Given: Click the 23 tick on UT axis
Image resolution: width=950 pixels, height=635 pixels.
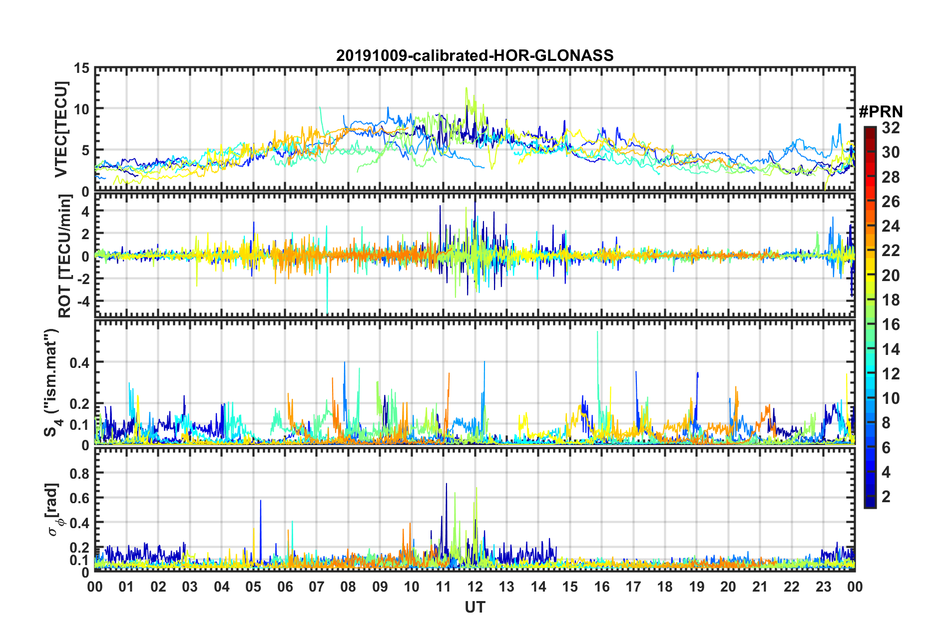Looking at the screenshot, I should 823,587.
